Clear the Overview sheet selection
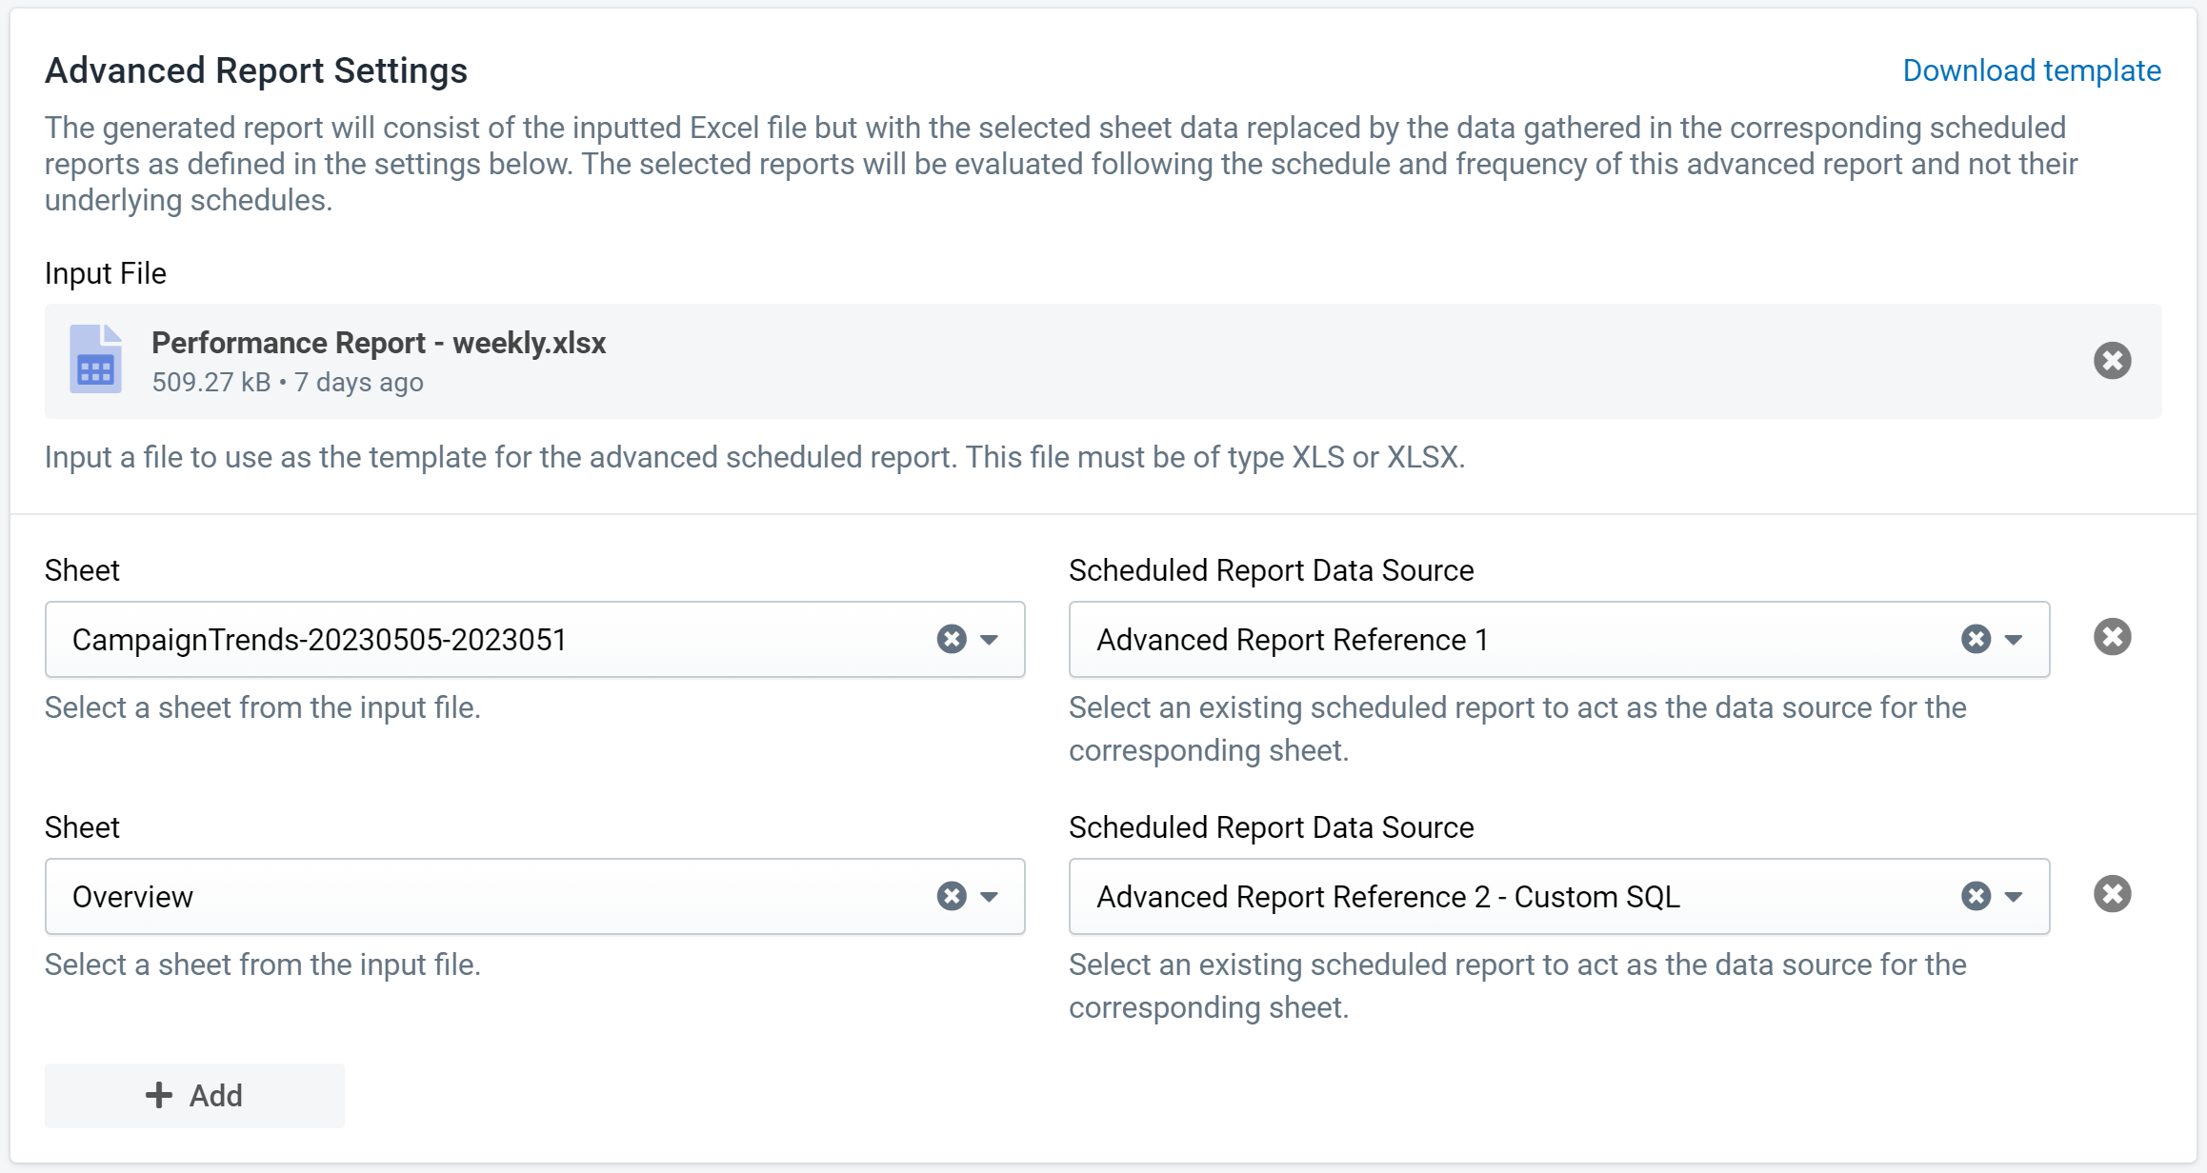The image size is (2207, 1173). (951, 896)
